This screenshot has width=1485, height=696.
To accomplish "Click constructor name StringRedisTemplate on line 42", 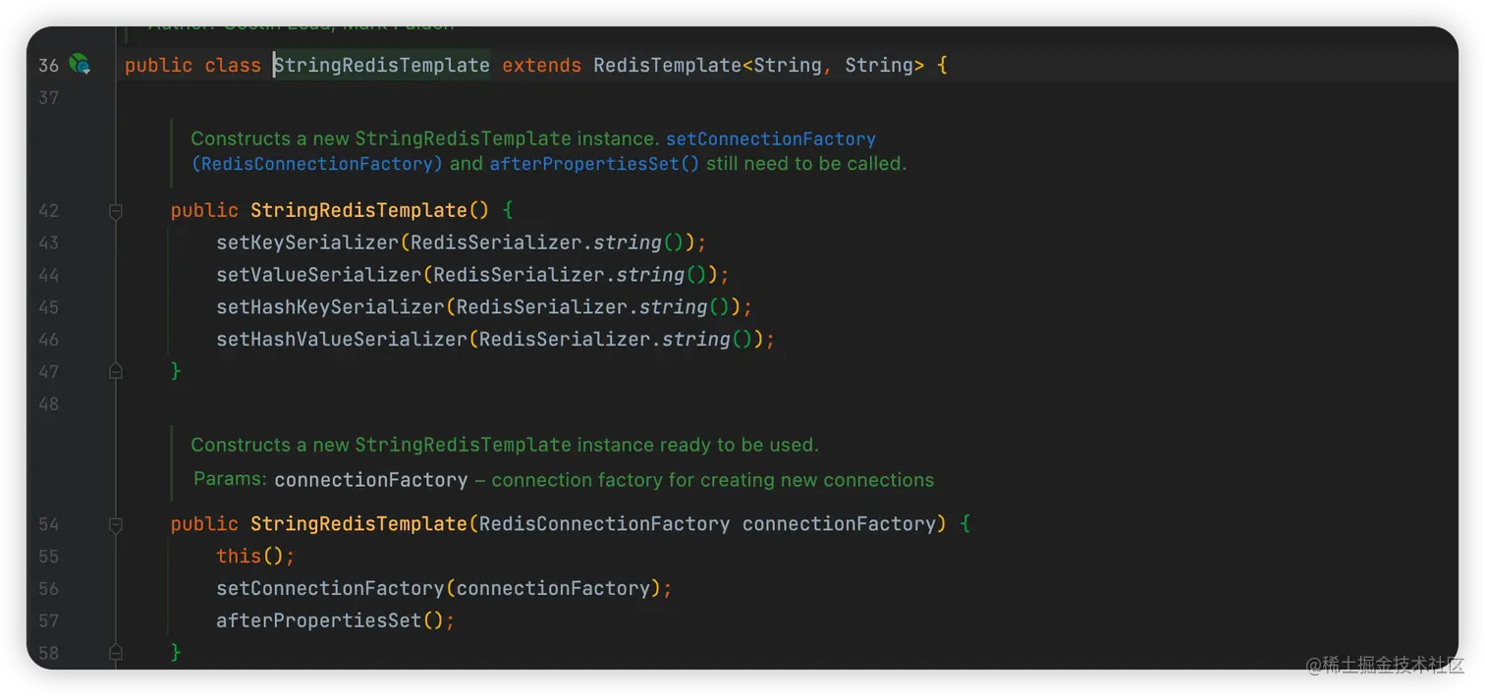I will (357, 211).
